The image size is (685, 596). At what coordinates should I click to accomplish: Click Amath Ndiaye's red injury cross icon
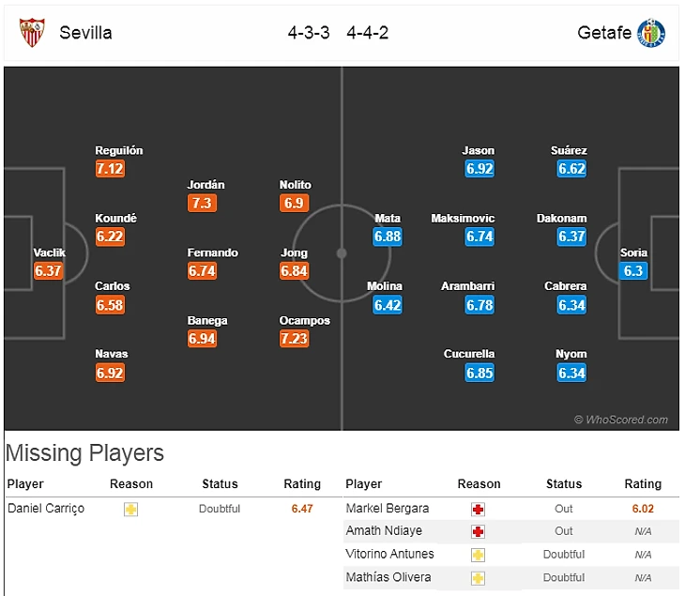(x=479, y=531)
